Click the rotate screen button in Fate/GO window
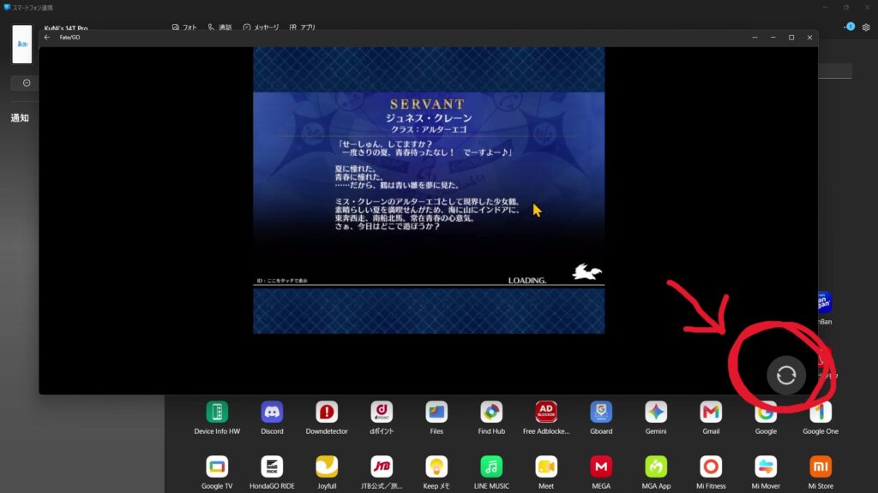 [x=786, y=375]
